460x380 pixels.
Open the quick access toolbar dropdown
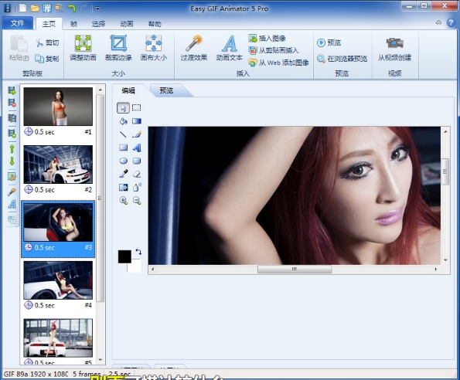point(98,8)
